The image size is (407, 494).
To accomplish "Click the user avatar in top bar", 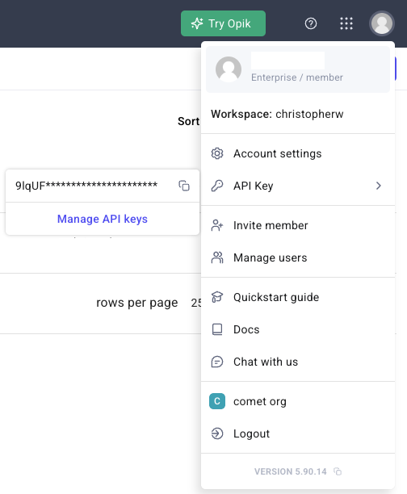I will (x=381, y=23).
